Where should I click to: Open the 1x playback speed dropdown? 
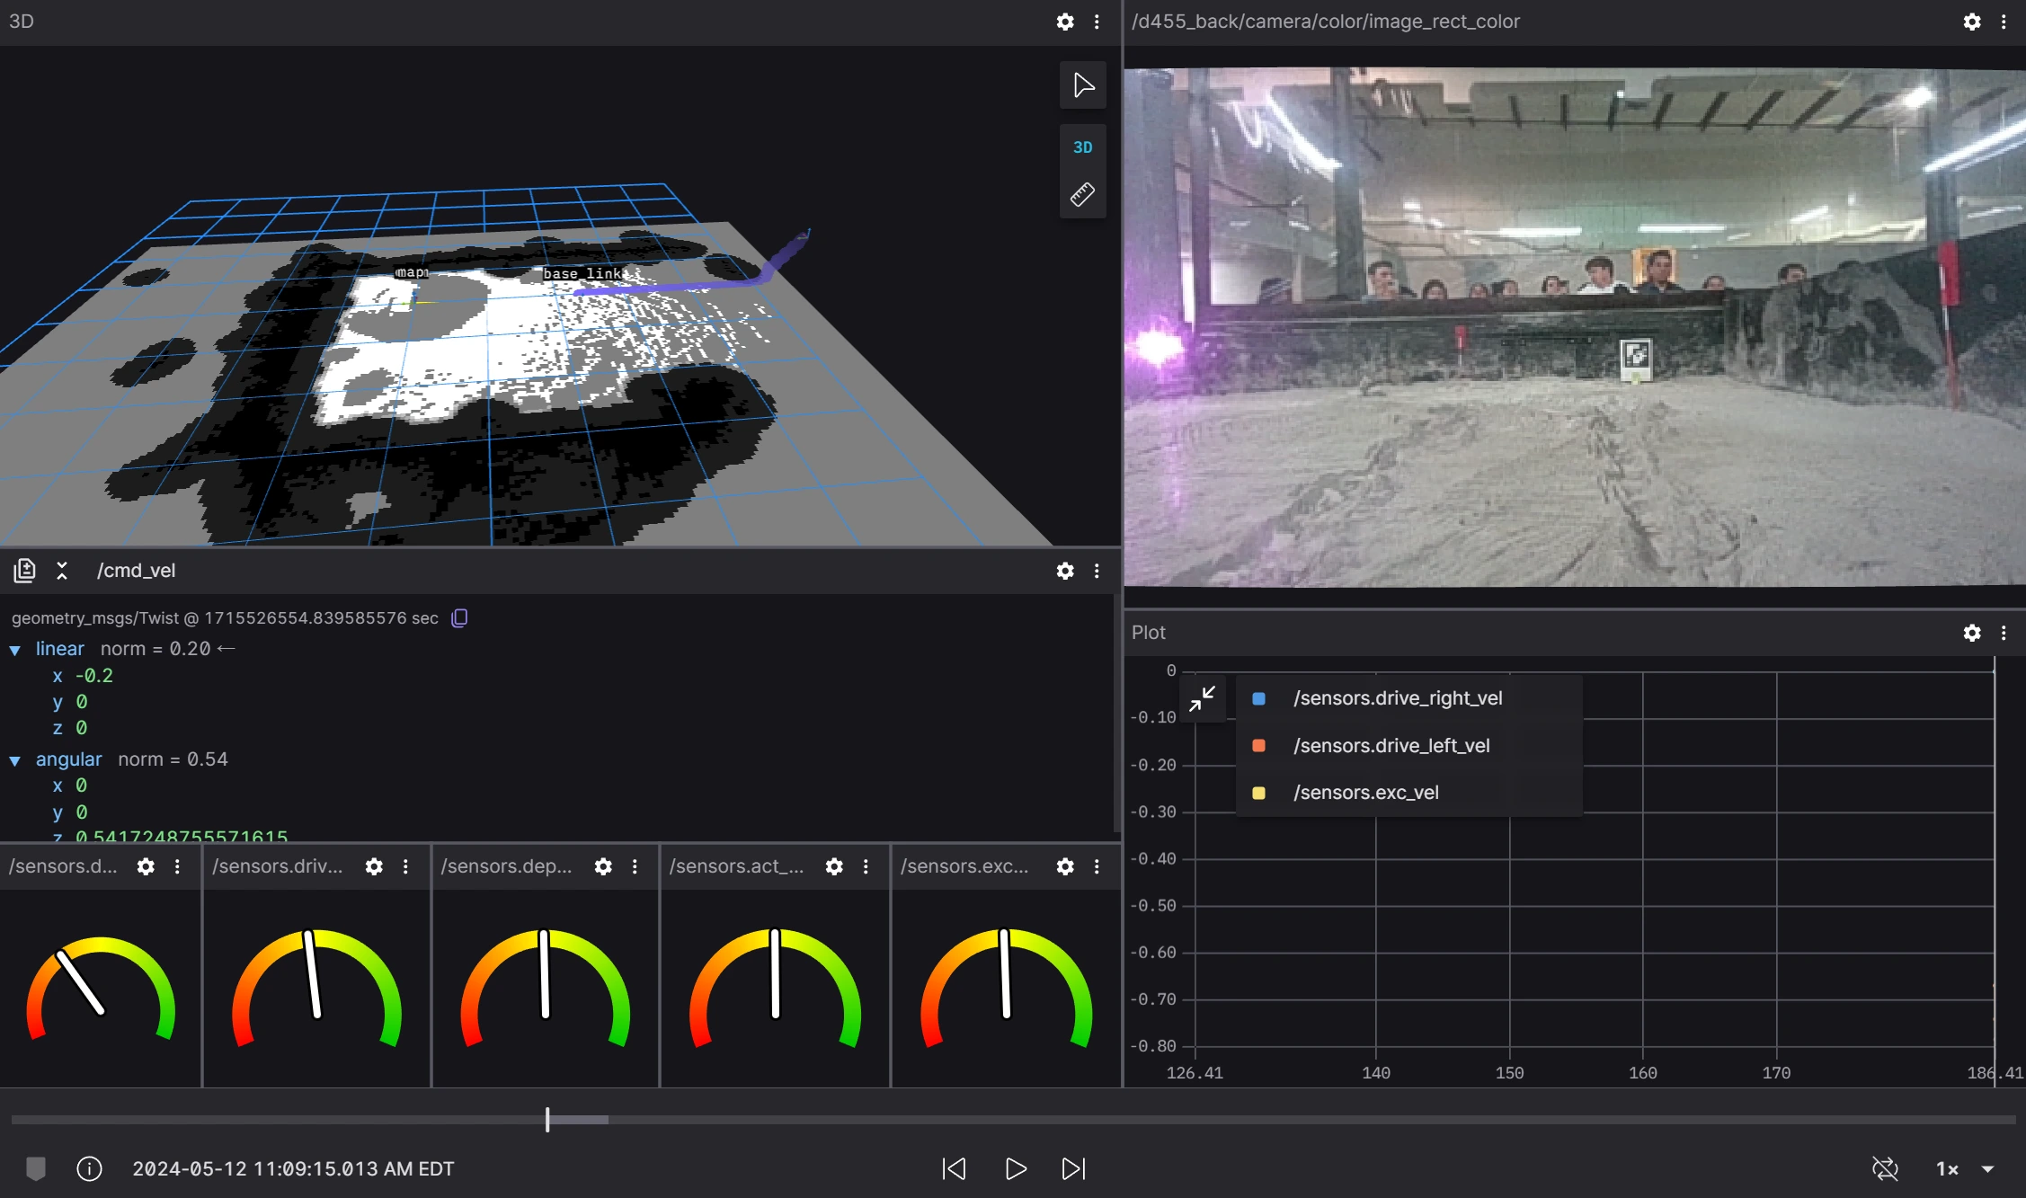[x=1965, y=1168]
